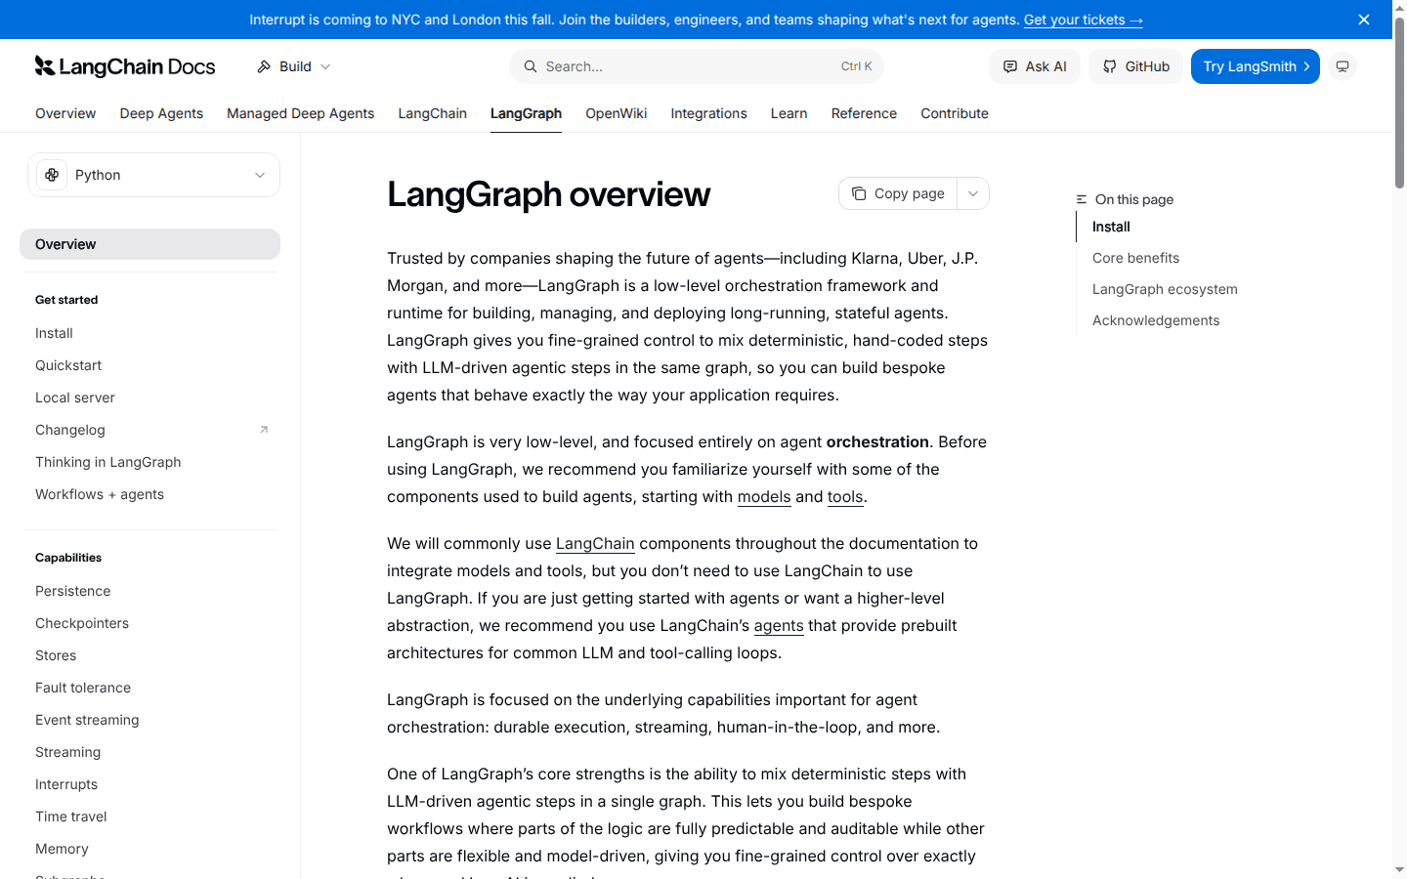Open the Event streaming page
Viewport: 1407px width, 879px height.
[87, 720]
